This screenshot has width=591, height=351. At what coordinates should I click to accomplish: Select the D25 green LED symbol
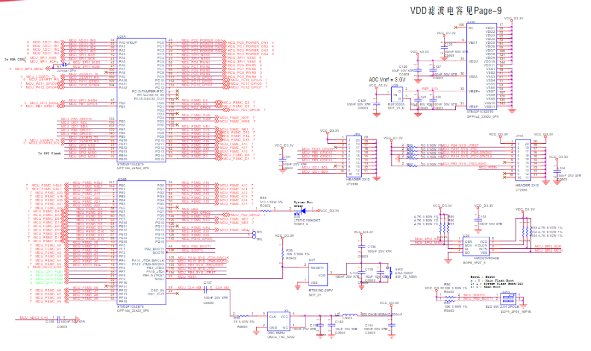(300, 211)
